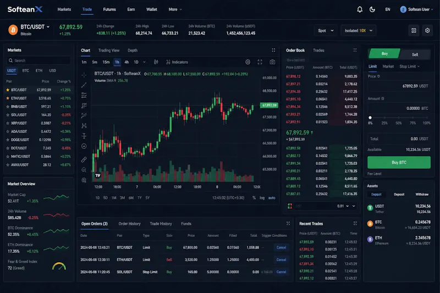Select the trend line drawing tool

(x=84, y=85)
